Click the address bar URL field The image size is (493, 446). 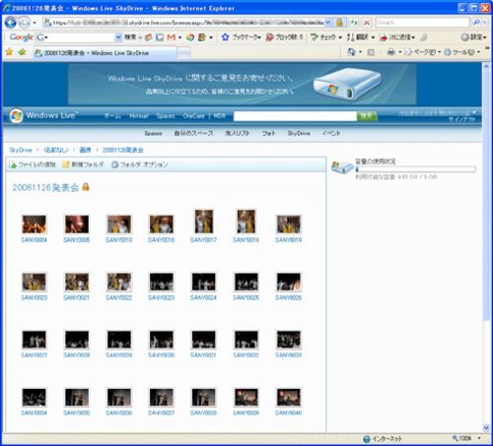coord(184,23)
